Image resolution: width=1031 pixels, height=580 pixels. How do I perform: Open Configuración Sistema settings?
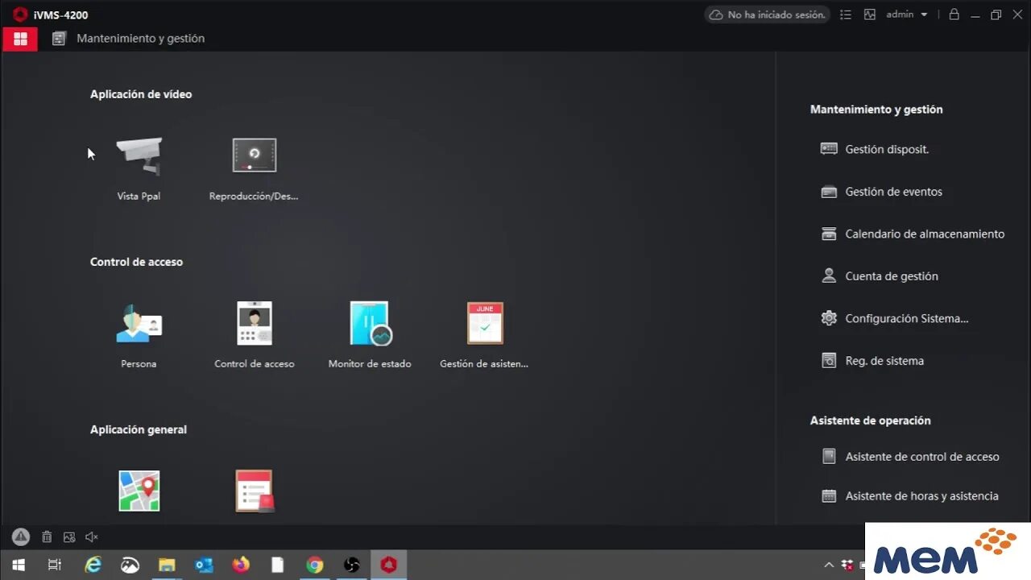point(894,318)
